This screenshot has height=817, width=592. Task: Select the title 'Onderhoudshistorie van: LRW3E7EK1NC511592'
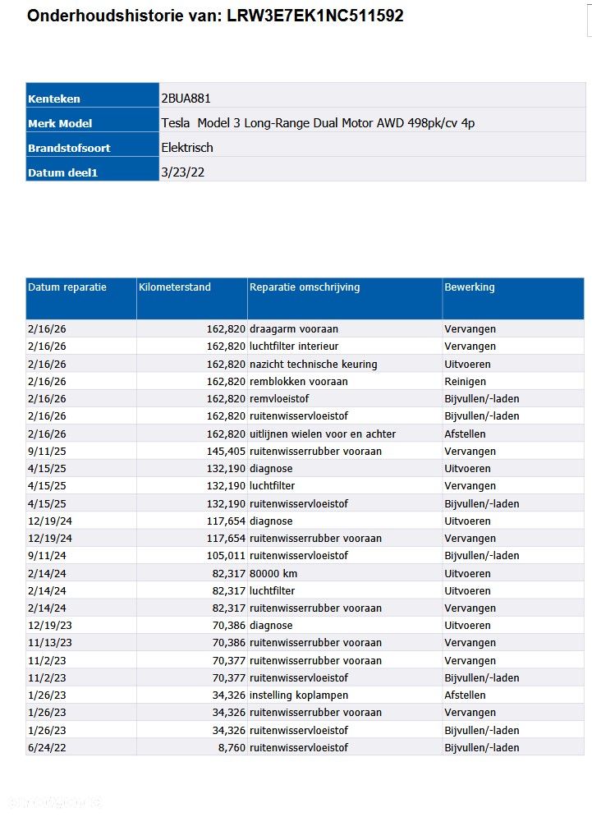[215, 16]
